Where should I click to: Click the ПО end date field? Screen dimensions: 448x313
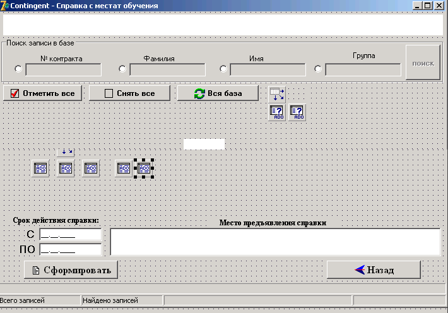tap(71, 249)
